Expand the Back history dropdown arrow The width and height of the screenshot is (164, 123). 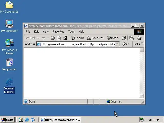click(39, 38)
